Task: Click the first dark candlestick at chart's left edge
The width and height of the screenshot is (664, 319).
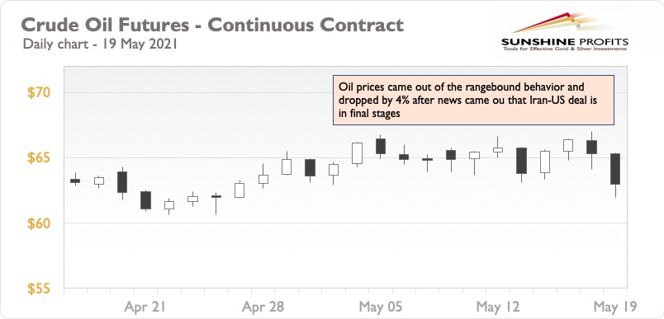Action: tap(75, 181)
